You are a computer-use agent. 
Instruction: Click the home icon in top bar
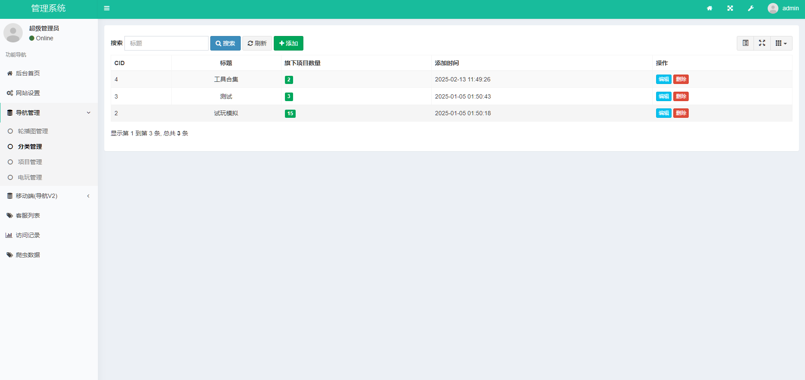click(710, 8)
